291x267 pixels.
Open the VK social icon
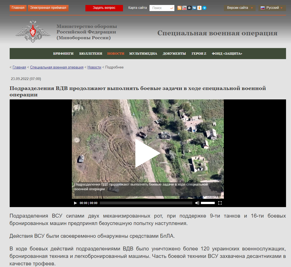click(194, 8)
